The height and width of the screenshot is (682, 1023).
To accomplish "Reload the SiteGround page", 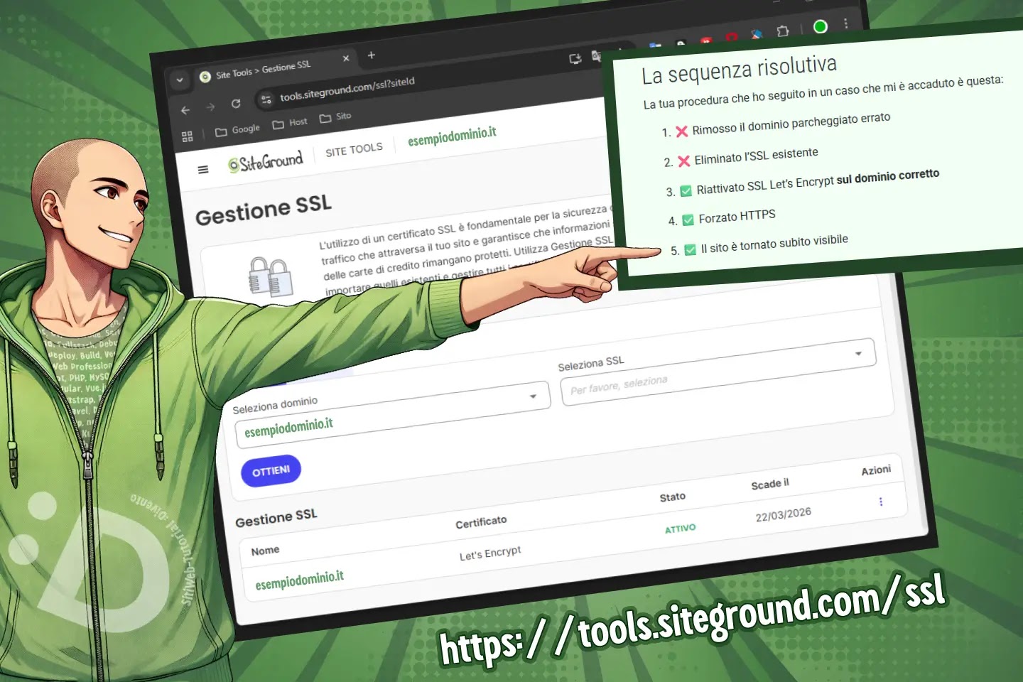I will [x=236, y=104].
